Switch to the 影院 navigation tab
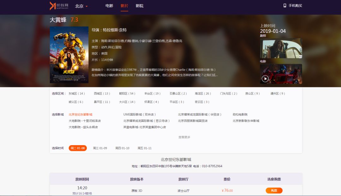 [139, 6]
